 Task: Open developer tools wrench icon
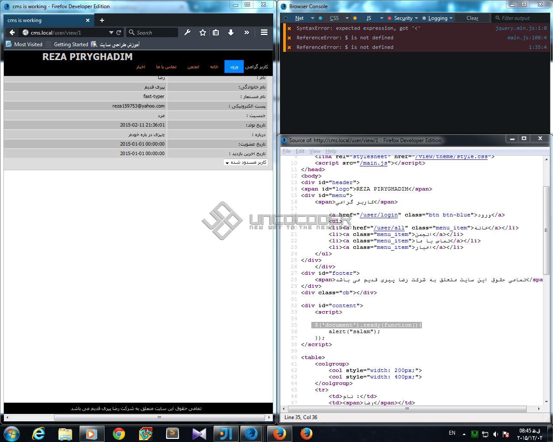coord(187,32)
